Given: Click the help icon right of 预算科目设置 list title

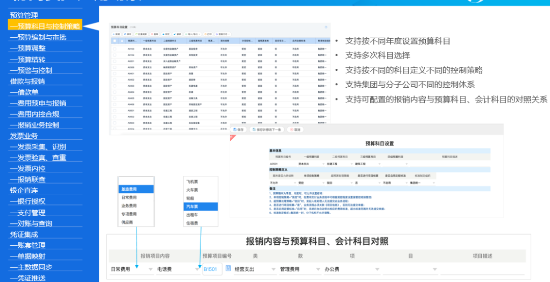Looking at the screenshot, I should pos(326,27).
